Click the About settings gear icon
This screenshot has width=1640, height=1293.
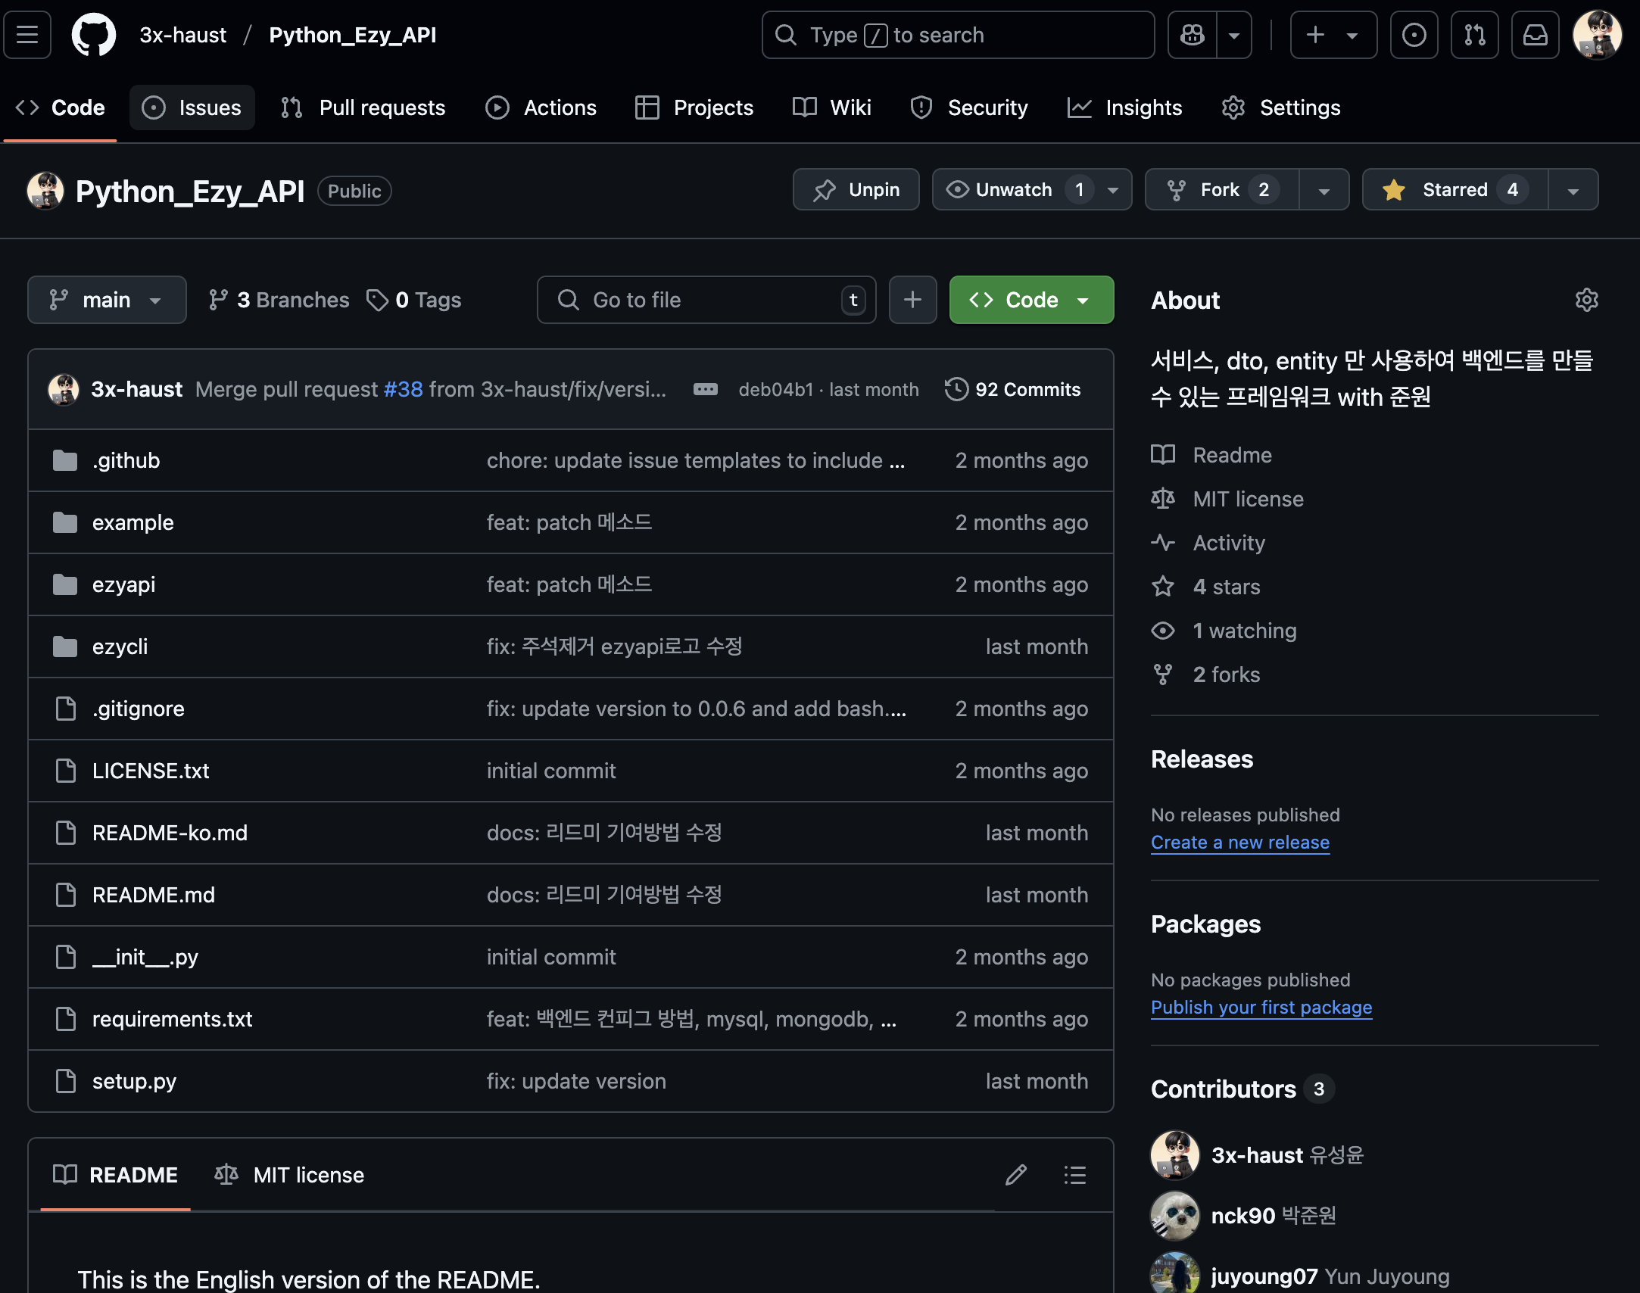tap(1586, 300)
